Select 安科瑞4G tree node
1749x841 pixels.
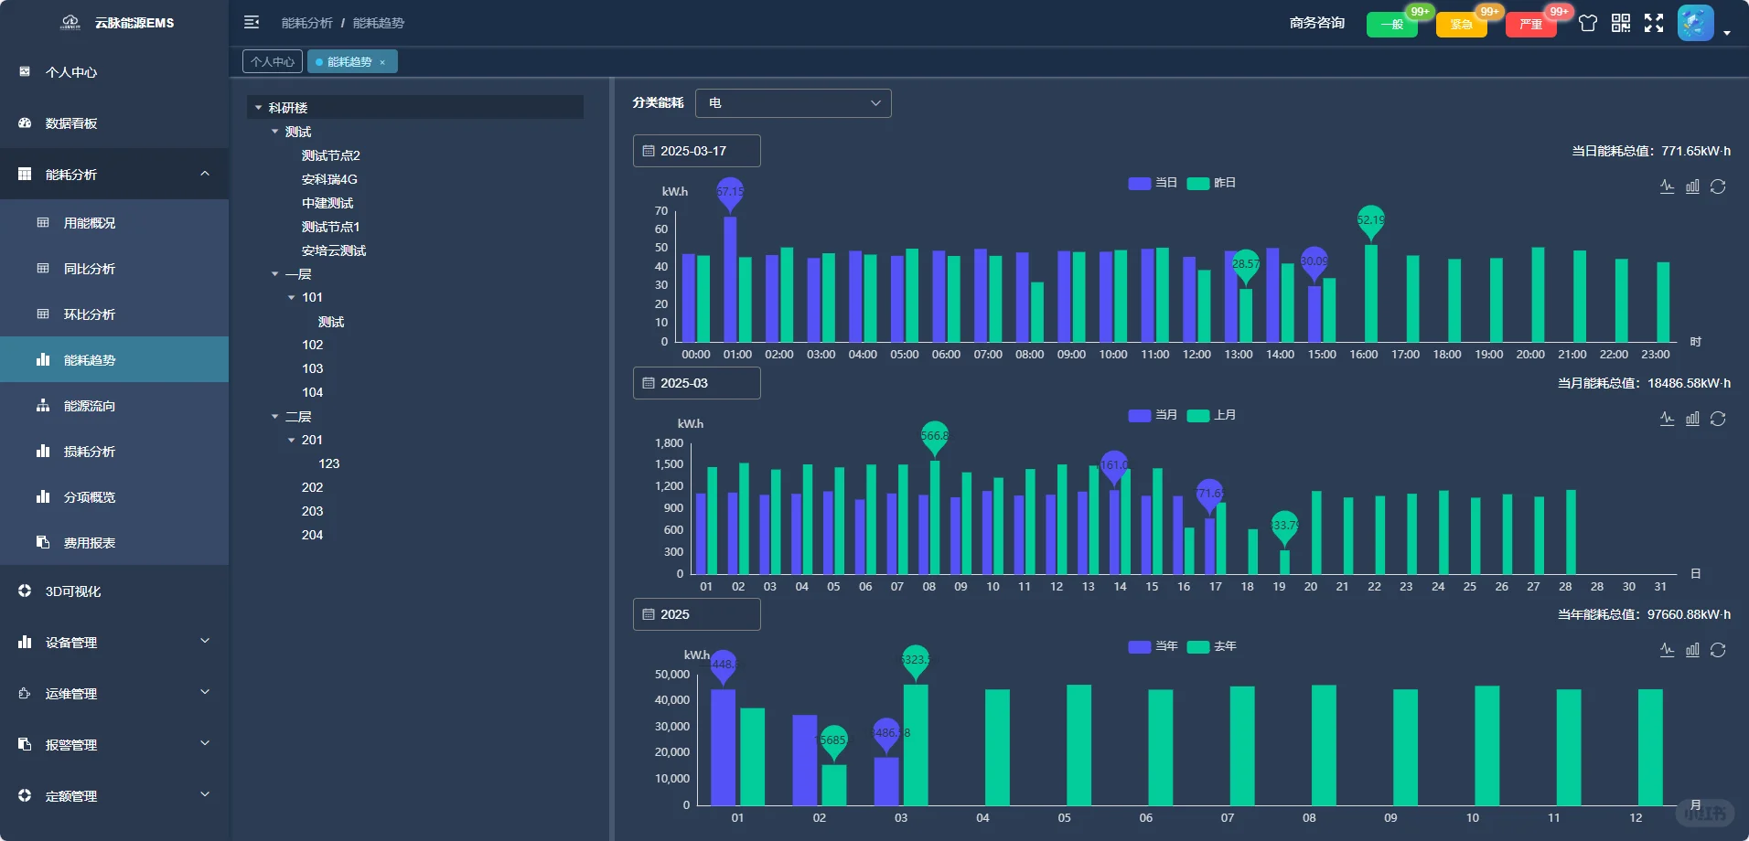(329, 179)
